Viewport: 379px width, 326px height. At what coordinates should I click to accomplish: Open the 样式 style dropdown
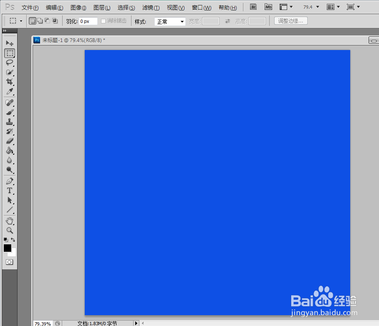point(170,22)
